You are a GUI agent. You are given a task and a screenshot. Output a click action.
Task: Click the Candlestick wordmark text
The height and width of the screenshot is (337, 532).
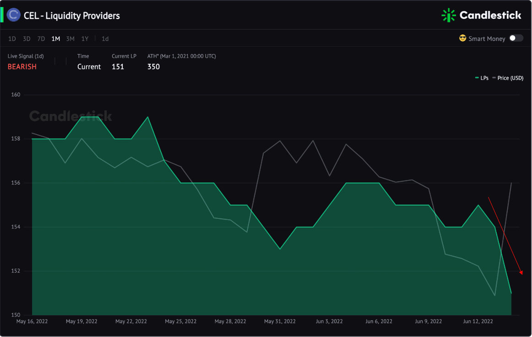point(490,15)
